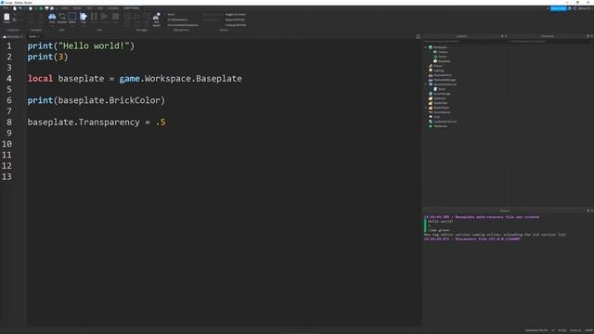Image resolution: width=594 pixels, height=334 pixels.
Task: Click the Players service icon
Action: click(x=431, y=66)
